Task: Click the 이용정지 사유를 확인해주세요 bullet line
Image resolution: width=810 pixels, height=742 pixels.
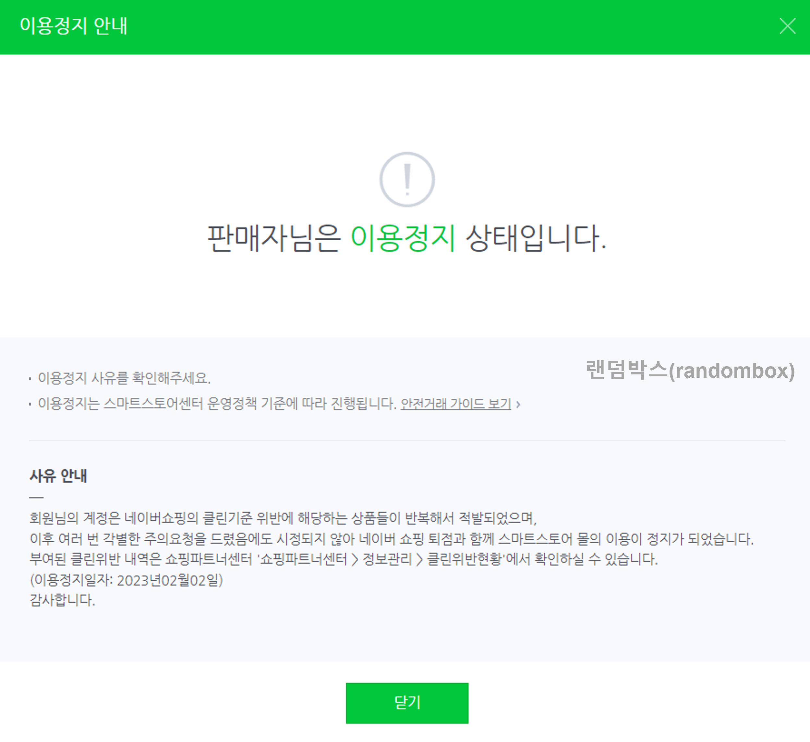Action: [124, 378]
